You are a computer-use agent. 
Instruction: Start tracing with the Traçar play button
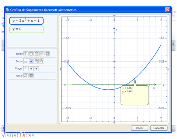[x=26, y=68]
